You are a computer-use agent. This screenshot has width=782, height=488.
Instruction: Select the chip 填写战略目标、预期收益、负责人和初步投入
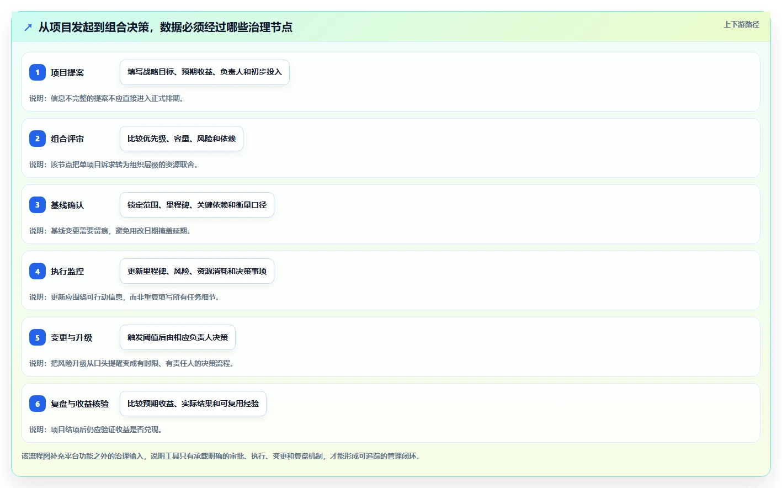coord(205,72)
